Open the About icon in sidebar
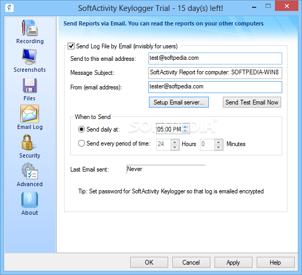Screen dimensions: 302x275 (30, 200)
